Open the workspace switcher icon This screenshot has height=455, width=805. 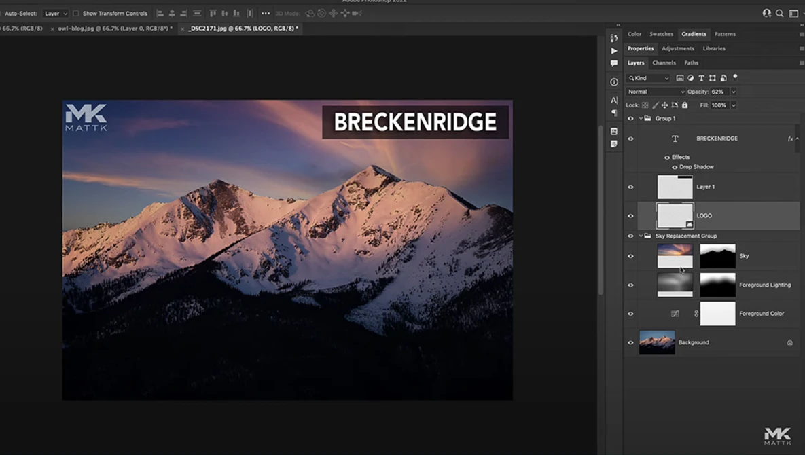tap(793, 14)
